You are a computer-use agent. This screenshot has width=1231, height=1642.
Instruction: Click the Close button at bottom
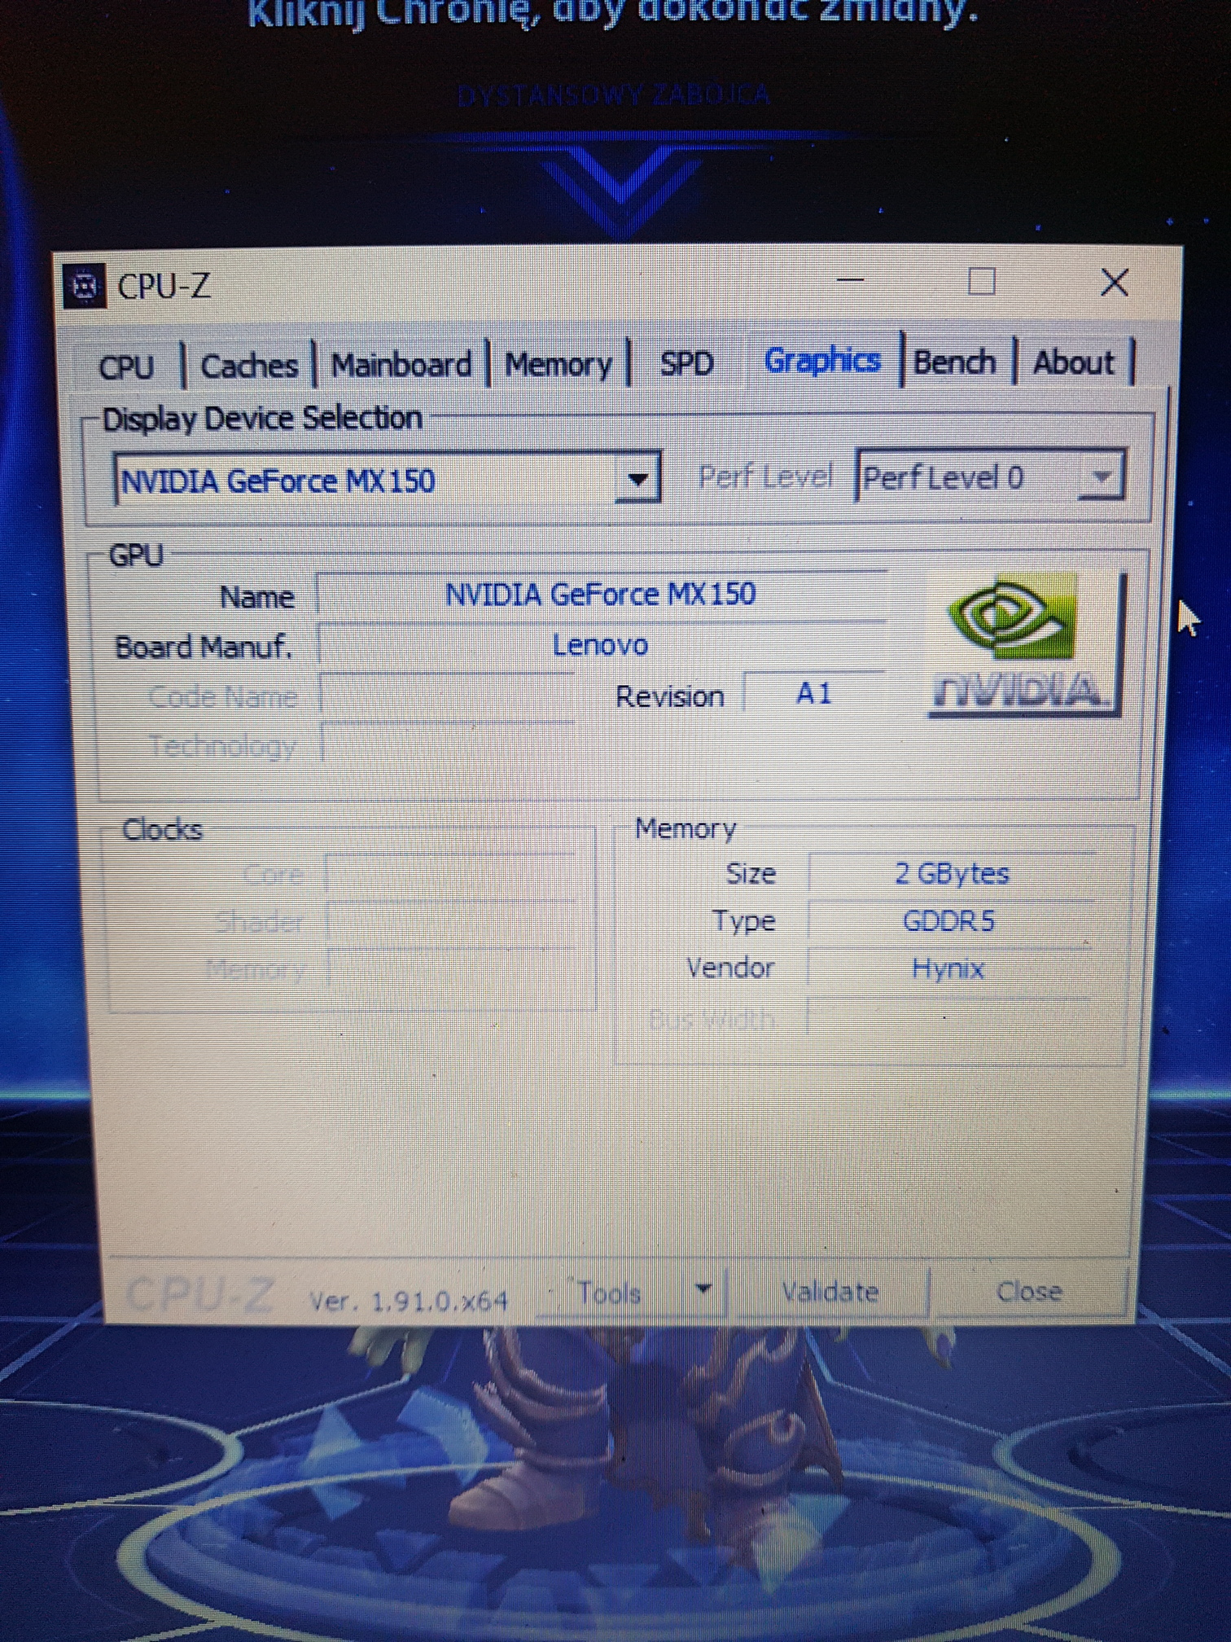tap(1029, 1291)
